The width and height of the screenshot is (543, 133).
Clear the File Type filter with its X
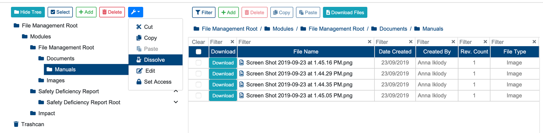[x=534, y=42]
